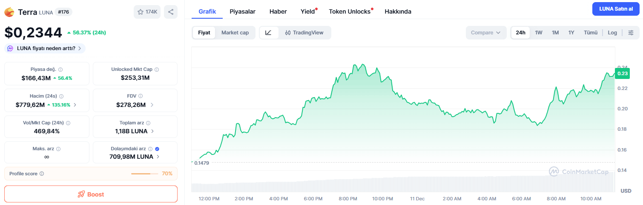Viewport: 643px width, 205px height.
Task: Expand the Hacim (24s) volume chevron
Action: coord(75,105)
